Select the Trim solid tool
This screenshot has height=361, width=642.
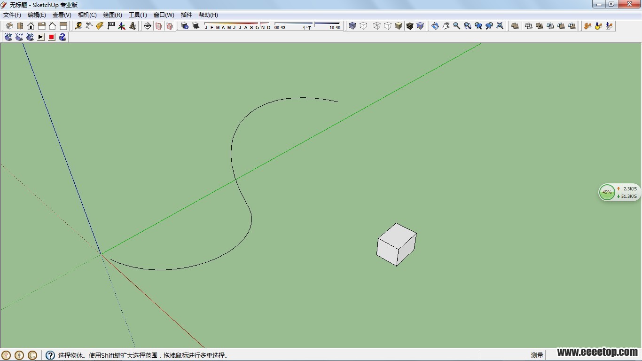tap(561, 26)
